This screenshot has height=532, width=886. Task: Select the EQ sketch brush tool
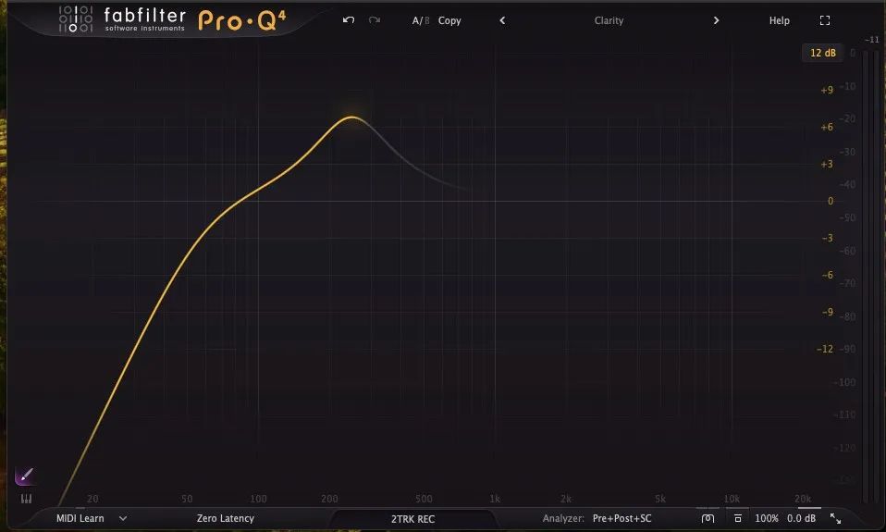25,476
